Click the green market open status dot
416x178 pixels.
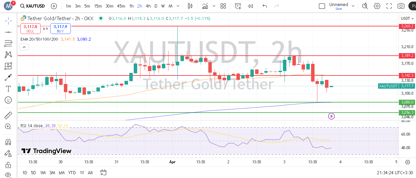pos(101,18)
